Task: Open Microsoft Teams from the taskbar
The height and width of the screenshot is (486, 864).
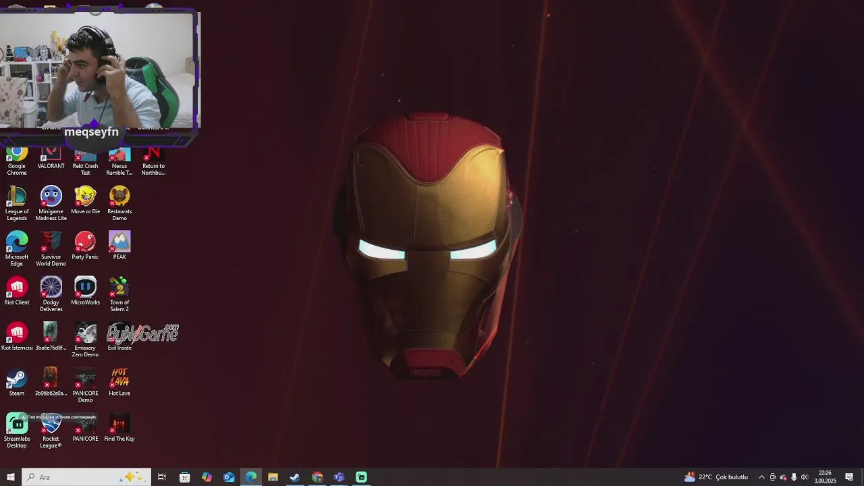Action: 339,477
